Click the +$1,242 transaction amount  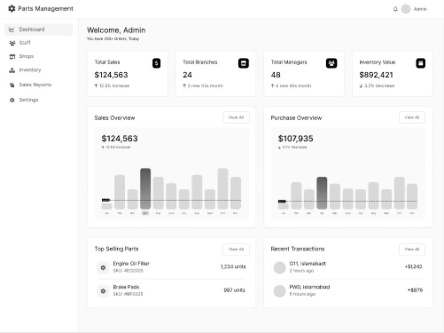(x=413, y=267)
